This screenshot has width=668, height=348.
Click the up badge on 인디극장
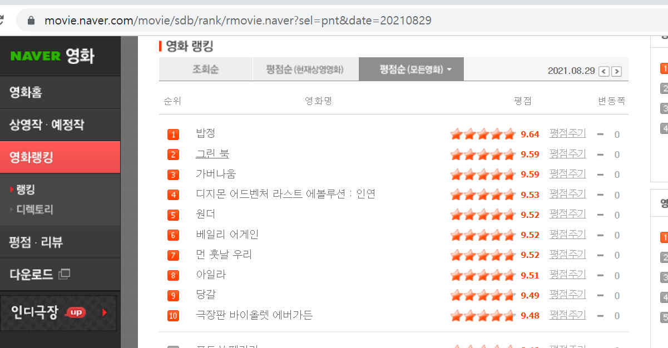click(76, 312)
